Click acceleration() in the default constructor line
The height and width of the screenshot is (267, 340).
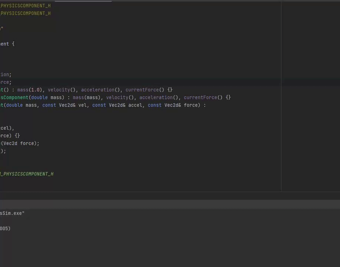coord(100,90)
